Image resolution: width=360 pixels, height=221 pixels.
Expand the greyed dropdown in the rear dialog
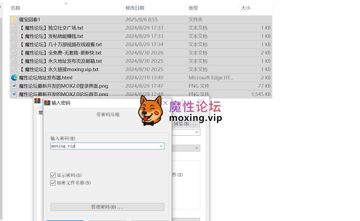point(197,148)
